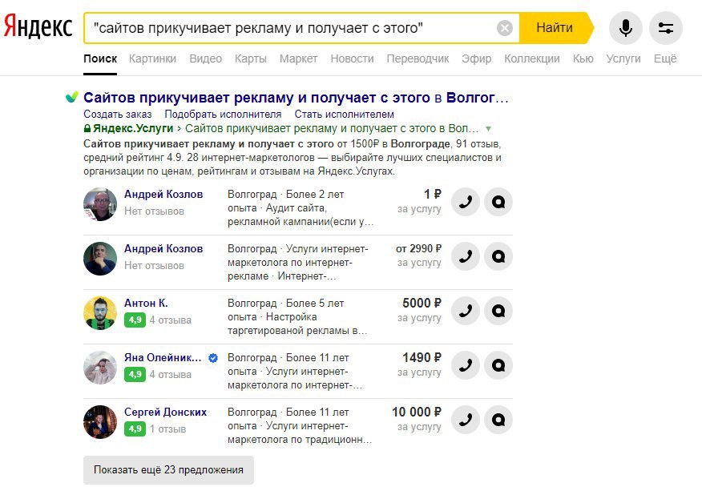Open Антон К. avatar photo
The image size is (702, 499).
coord(100,313)
